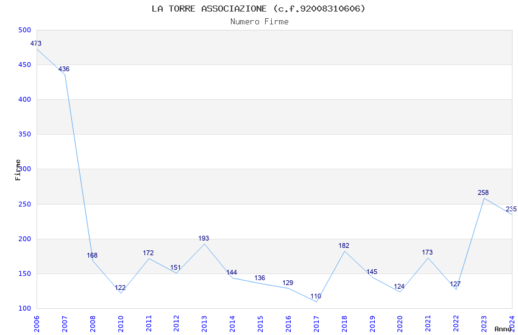Click x-axis year 2022

pyautogui.click(x=456, y=323)
